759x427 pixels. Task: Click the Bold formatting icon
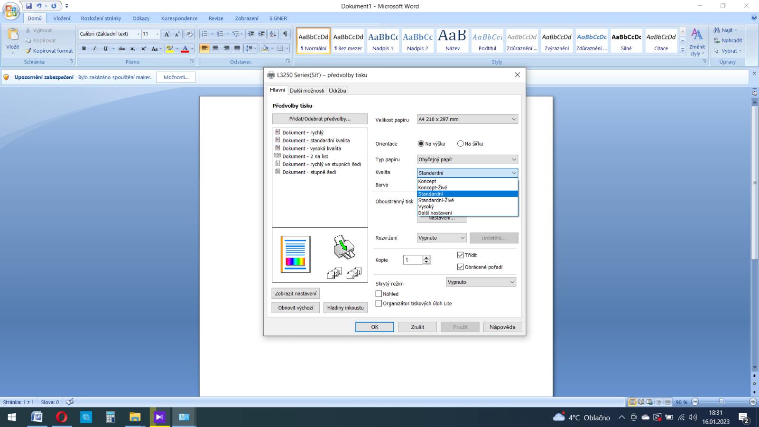[x=84, y=48]
